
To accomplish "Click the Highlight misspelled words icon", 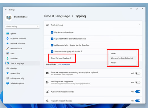I will (x=47, y=101).
